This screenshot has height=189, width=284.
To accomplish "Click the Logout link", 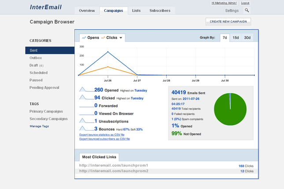I will 245,3.
